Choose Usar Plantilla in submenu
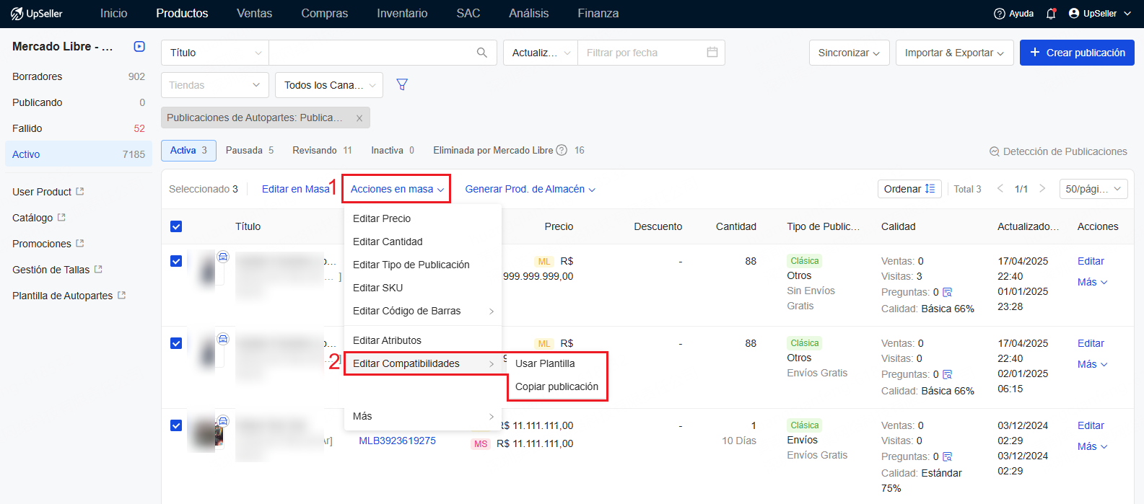 pos(557,363)
